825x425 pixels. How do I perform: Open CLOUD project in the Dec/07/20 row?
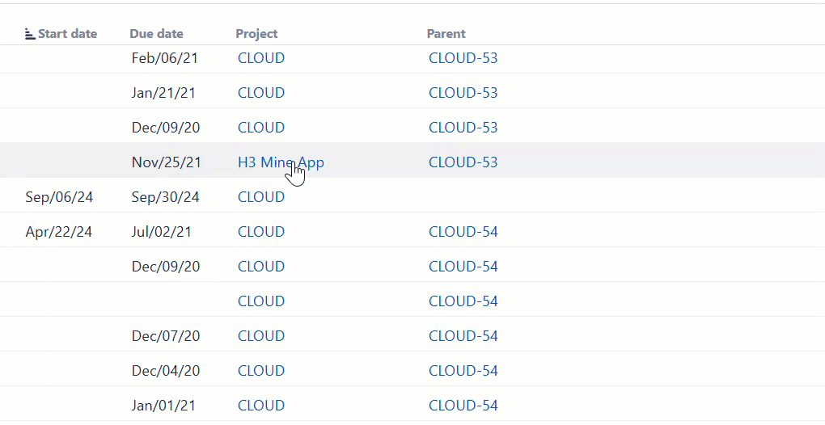(261, 335)
